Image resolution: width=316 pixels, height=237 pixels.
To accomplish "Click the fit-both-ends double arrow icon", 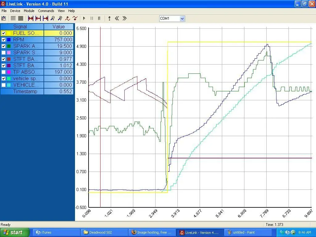I will pos(31,19).
